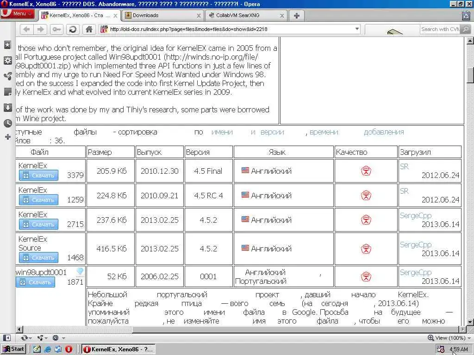Open the closed tabs trash icon
Screen dimensions: 474x355
coord(466,15)
